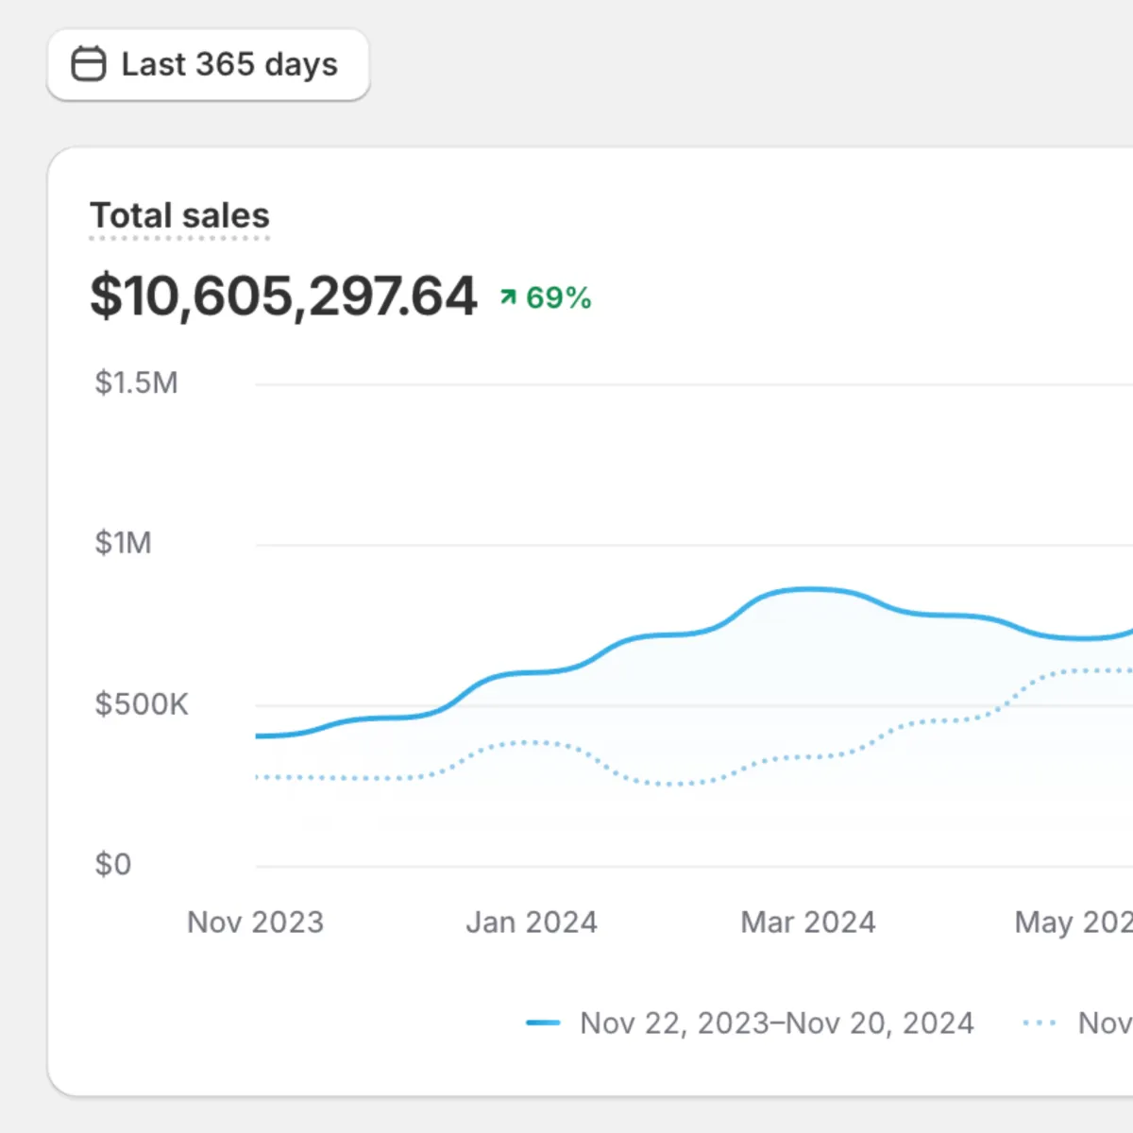The image size is (1133, 1133).
Task: Click the solid blue legend line swatch
Action: (x=543, y=1023)
